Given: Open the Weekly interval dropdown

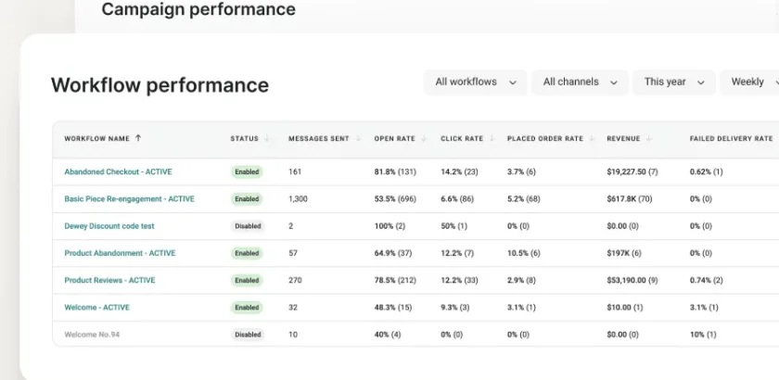Looking at the screenshot, I should [750, 82].
